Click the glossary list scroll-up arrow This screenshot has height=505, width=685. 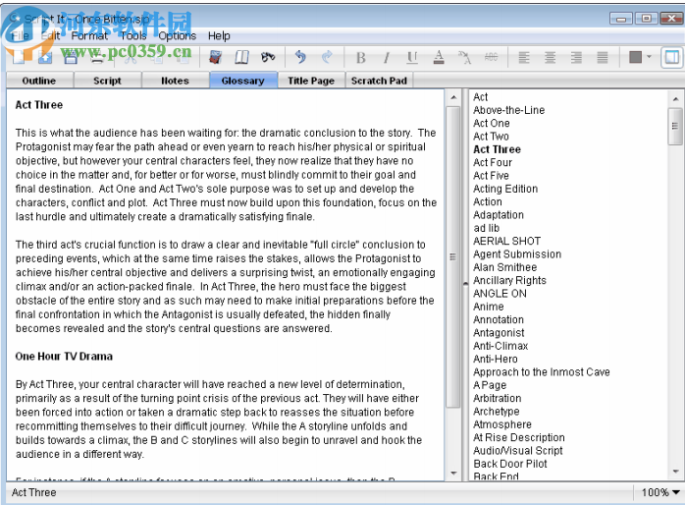(x=675, y=99)
